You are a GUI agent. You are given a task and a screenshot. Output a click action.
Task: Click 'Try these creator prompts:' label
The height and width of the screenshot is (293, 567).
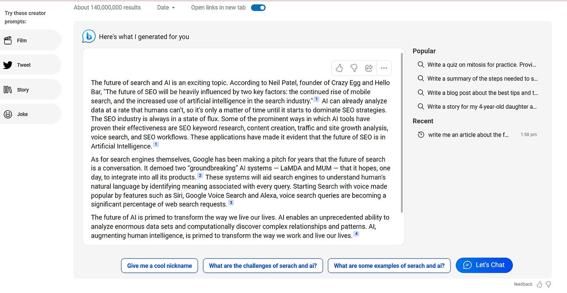pyautogui.click(x=25, y=17)
